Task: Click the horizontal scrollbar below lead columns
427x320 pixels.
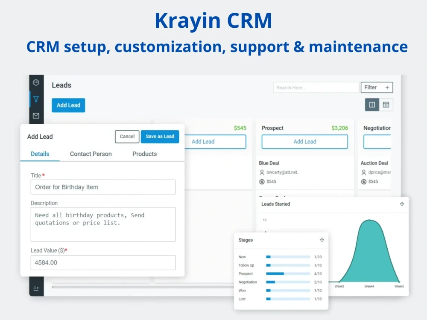Action: click(143, 287)
